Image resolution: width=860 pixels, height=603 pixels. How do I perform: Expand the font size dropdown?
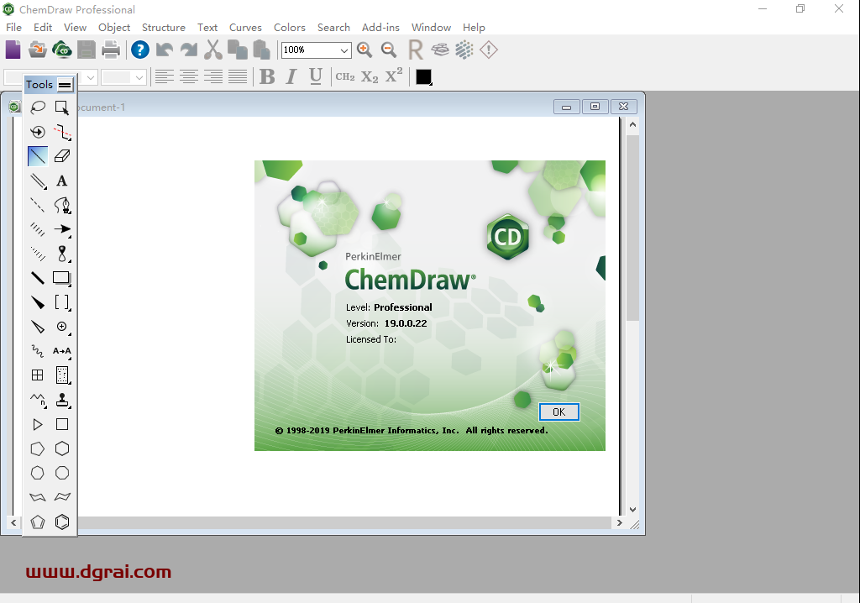139,77
